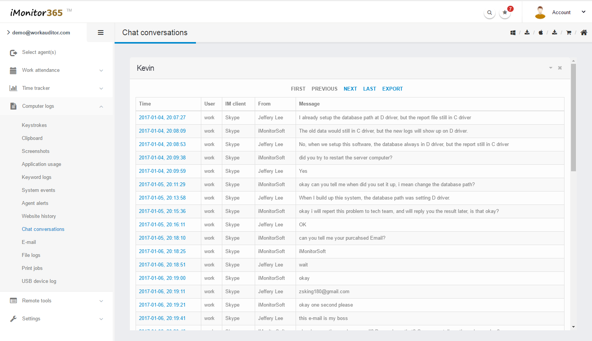The image size is (592, 341).
Task: Click the EXPORT link
Action: pyautogui.click(x=392, y=89)
